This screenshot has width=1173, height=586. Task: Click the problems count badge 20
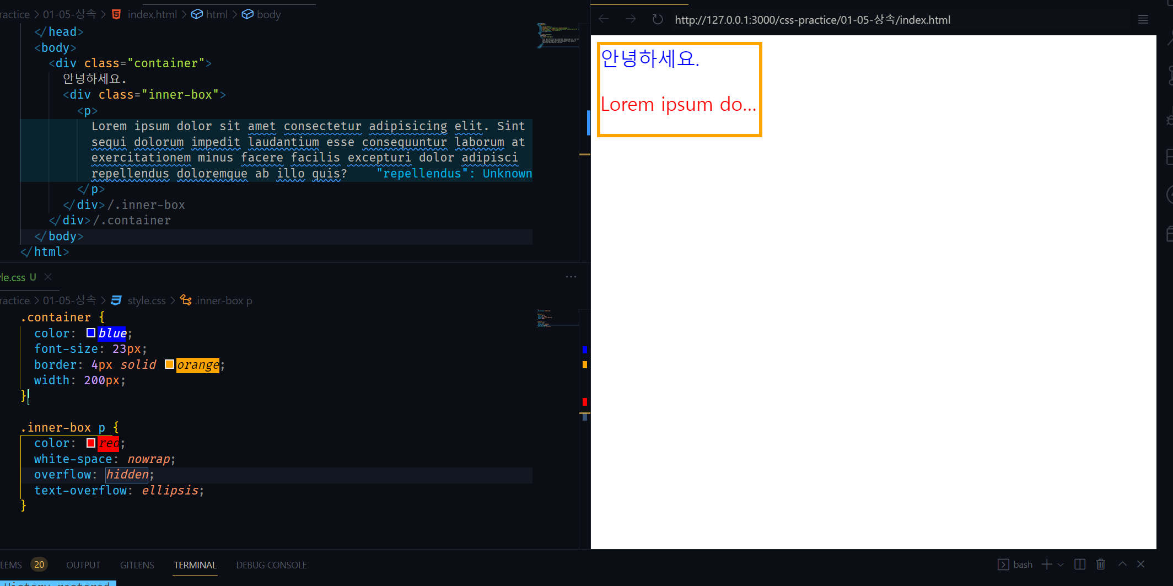(x=39, y=565)
